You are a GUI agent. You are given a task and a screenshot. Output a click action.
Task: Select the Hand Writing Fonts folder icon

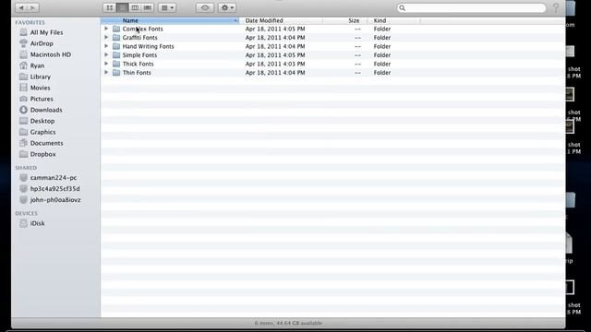(116, 46)
